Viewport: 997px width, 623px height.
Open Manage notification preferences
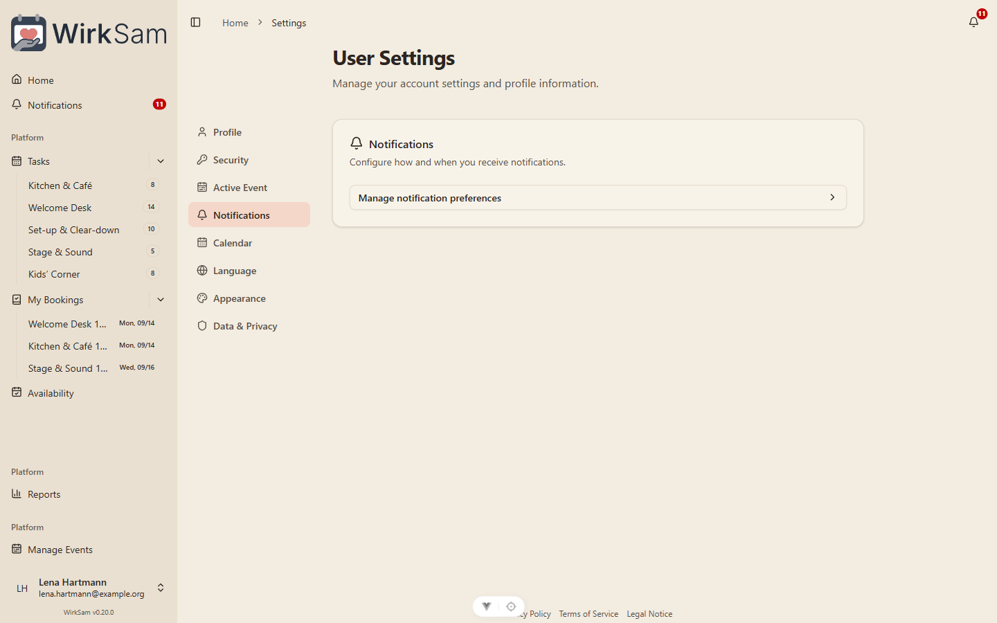tap(598, 197)
